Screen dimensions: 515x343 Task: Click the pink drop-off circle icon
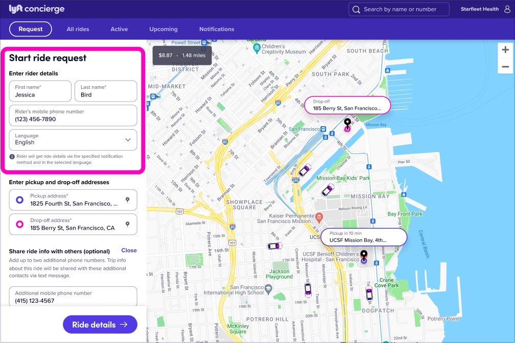pyautogui.click(x=20, y=224)
